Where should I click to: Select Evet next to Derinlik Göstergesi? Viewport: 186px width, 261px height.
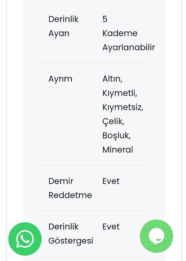111,227
